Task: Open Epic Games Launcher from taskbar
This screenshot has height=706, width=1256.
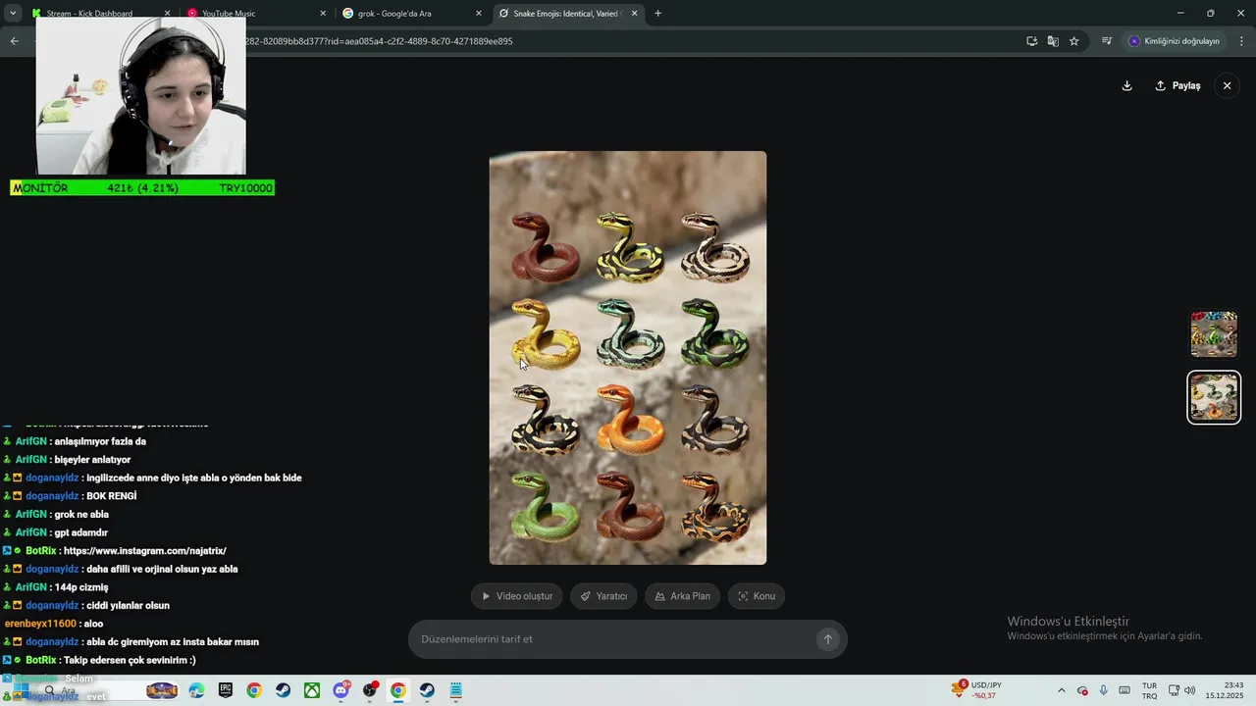Action: click(226, 690)
